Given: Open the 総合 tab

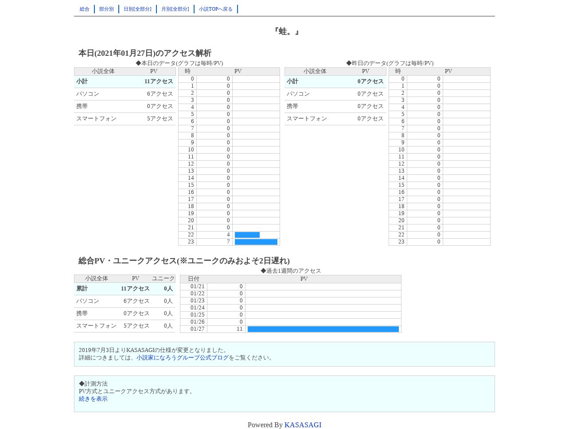Looking at the screenshot, I should 84,9.
